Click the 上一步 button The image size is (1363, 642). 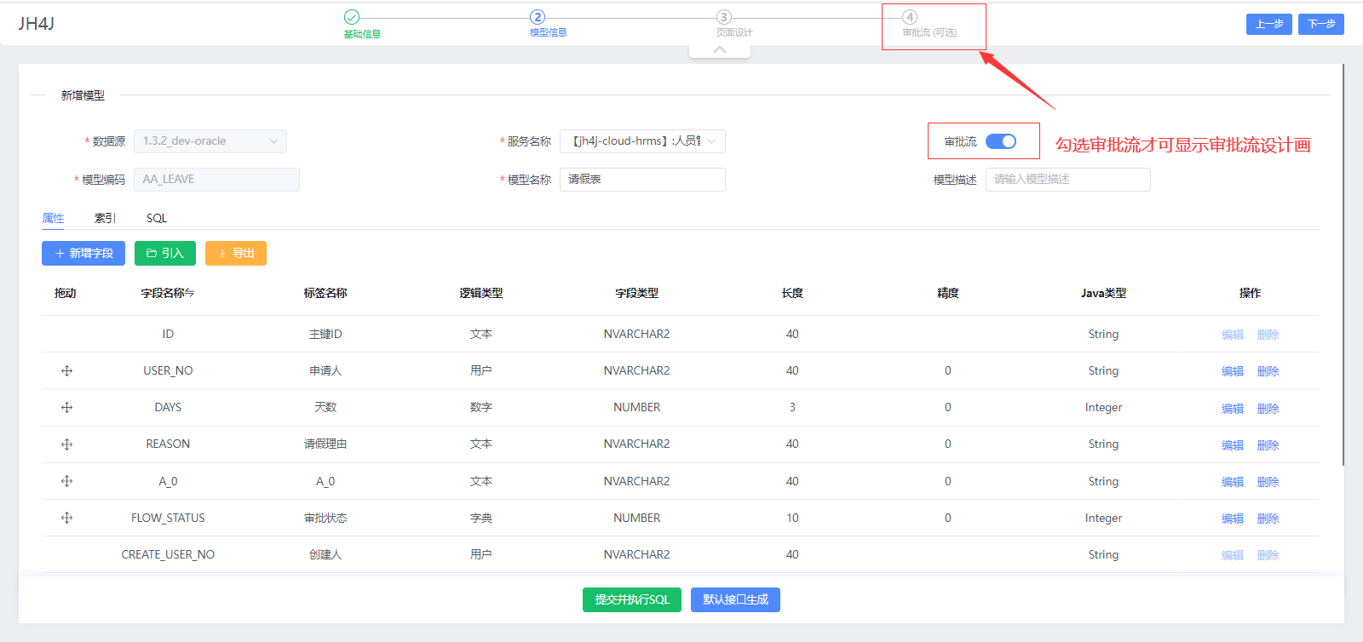[x=1269, y=24]
